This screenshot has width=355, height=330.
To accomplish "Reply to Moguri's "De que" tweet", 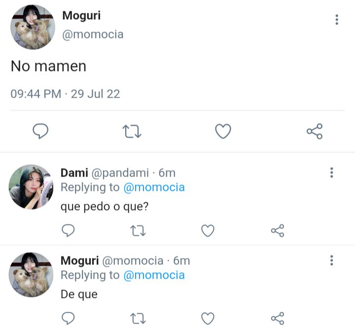I will pos(68,319).
